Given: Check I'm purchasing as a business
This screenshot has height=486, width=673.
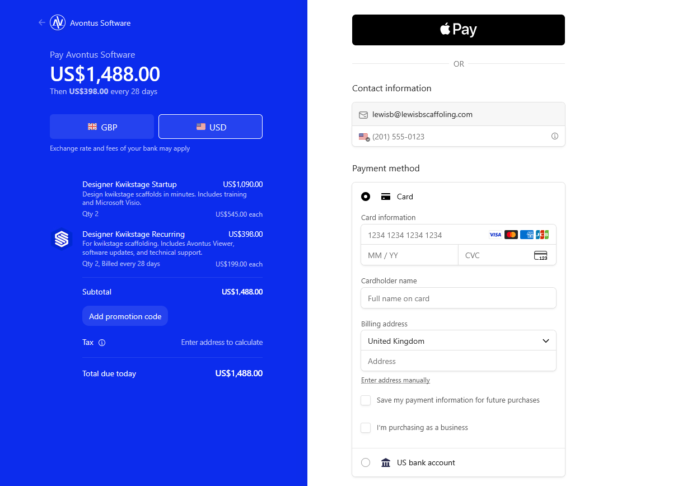Looking at the screenshot, I should [366, 428].
